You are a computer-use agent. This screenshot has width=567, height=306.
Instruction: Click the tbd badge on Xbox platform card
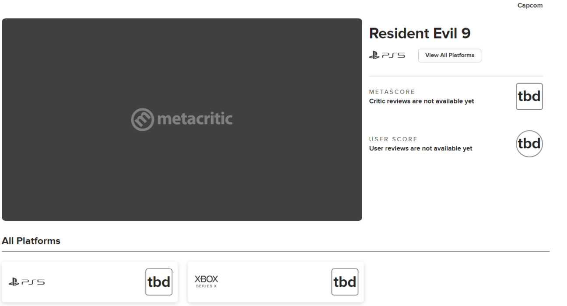[x=345, y=282]
